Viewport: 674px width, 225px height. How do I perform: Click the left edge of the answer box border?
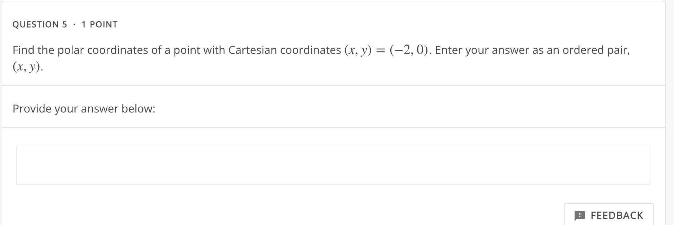17,165
